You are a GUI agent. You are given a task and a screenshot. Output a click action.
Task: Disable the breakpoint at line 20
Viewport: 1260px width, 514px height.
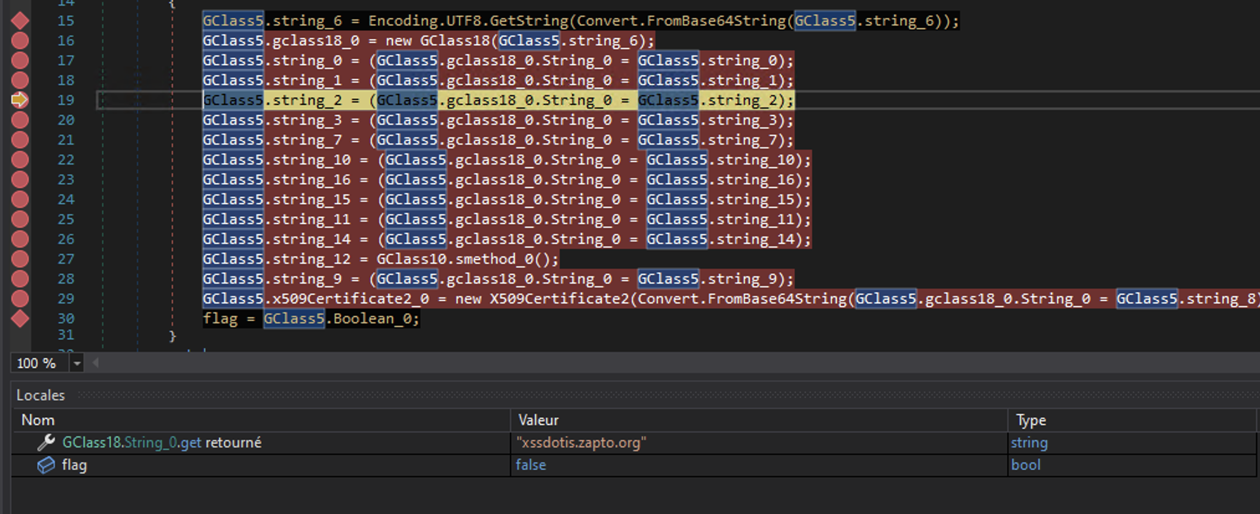(20, 120)
